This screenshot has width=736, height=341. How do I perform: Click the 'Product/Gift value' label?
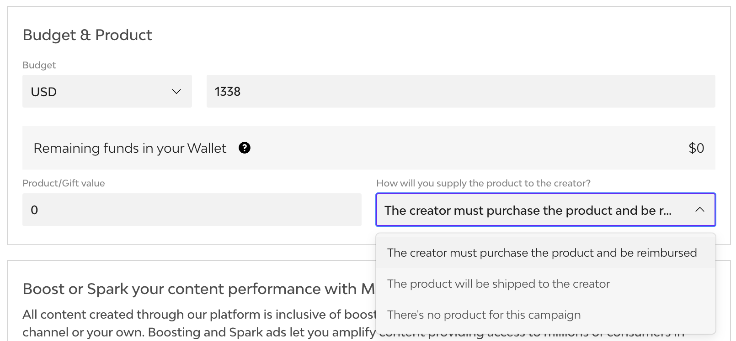[x=64, y=183]
